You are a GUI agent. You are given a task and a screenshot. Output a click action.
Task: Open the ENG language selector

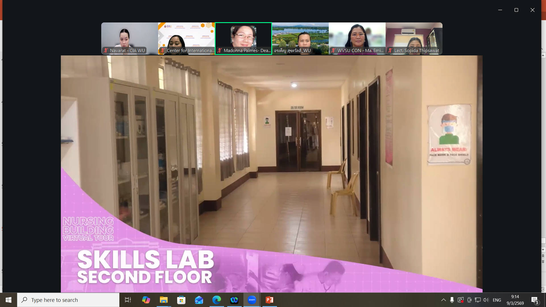point(497,300)
